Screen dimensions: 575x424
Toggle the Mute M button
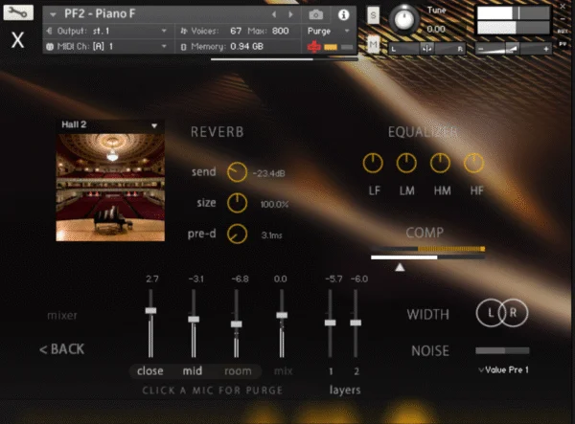(x=373, y=44)
